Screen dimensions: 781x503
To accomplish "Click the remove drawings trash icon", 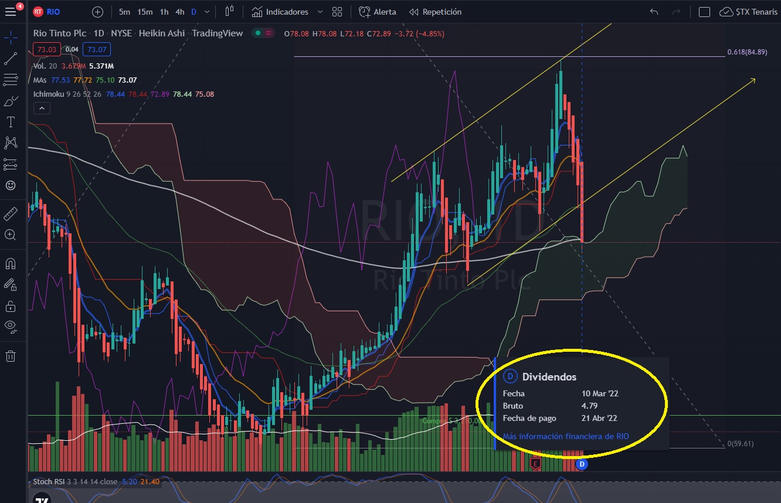I will [11, 355].
